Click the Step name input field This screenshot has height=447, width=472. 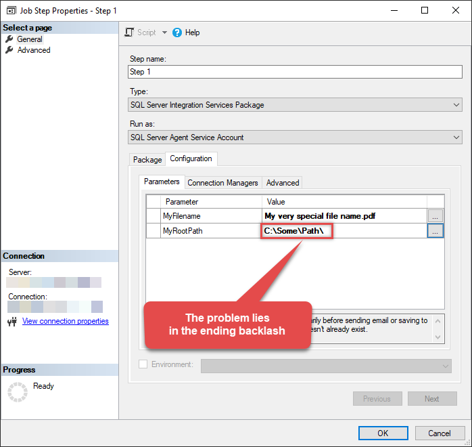click(295, 72)
